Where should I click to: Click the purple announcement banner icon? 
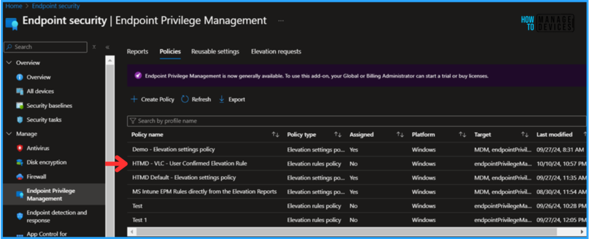(x=138, y=76)
